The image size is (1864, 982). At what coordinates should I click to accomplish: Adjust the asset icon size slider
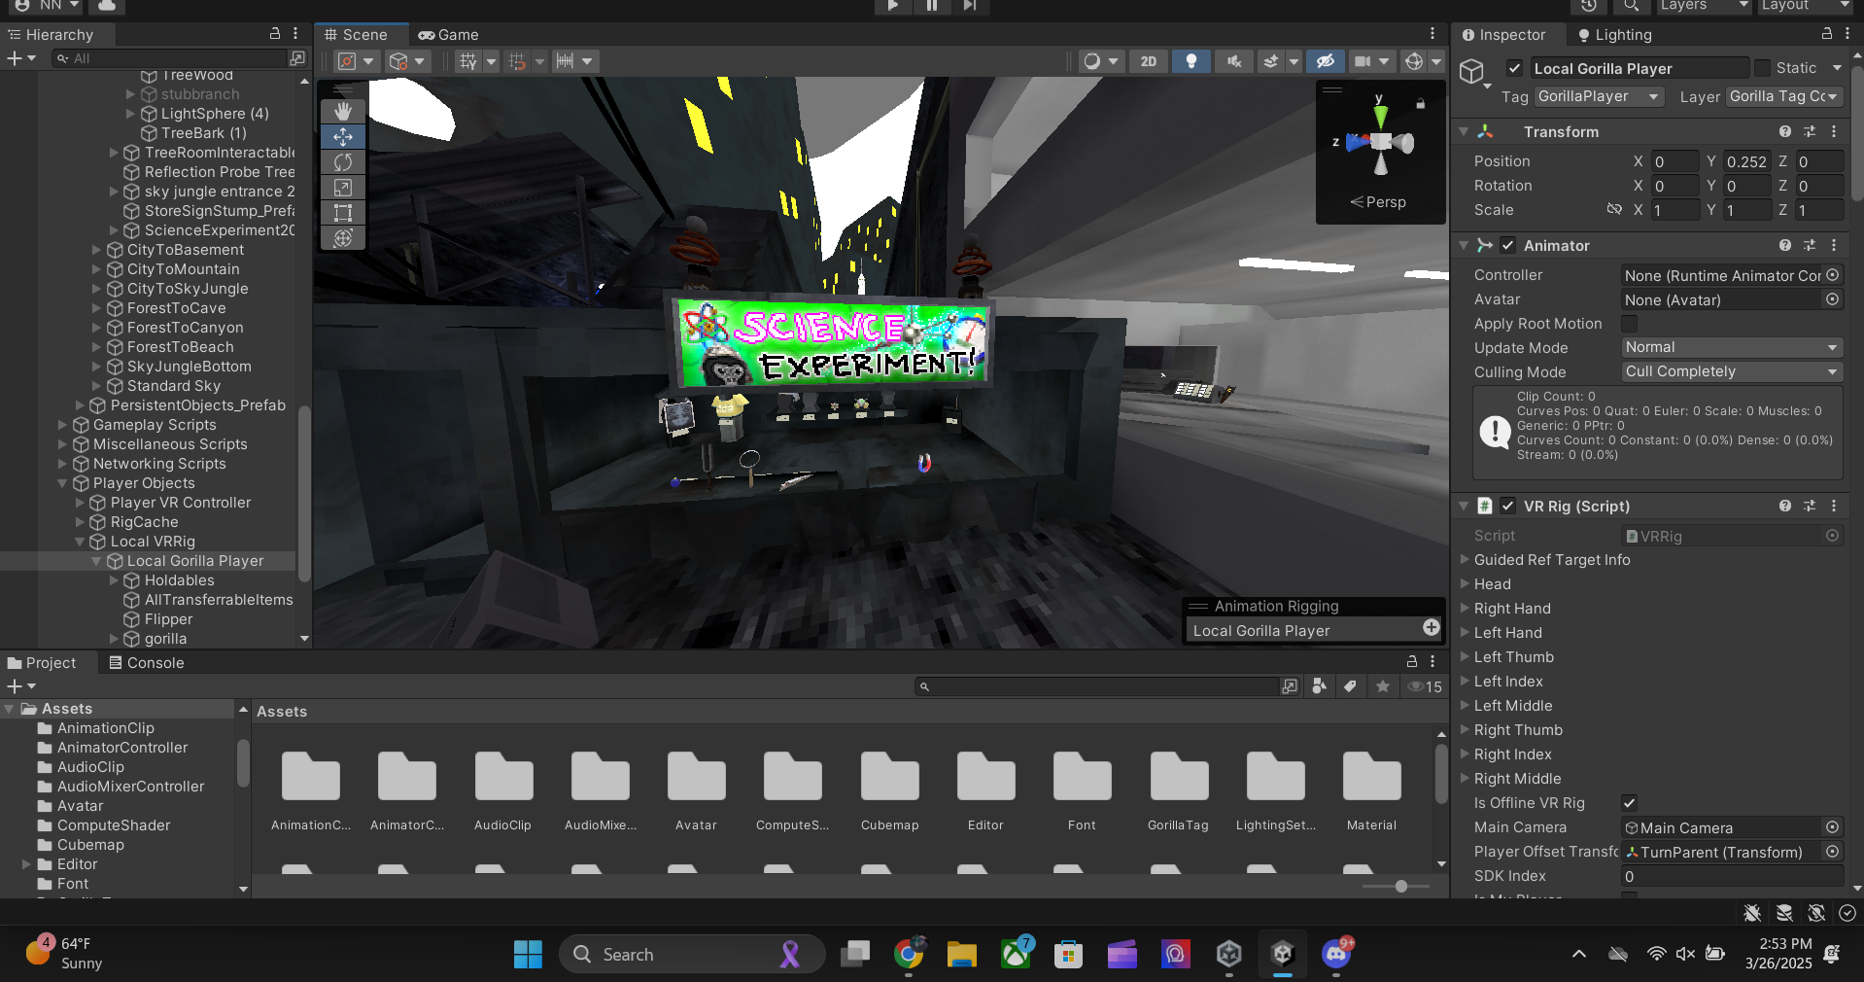pos(1400,887)
